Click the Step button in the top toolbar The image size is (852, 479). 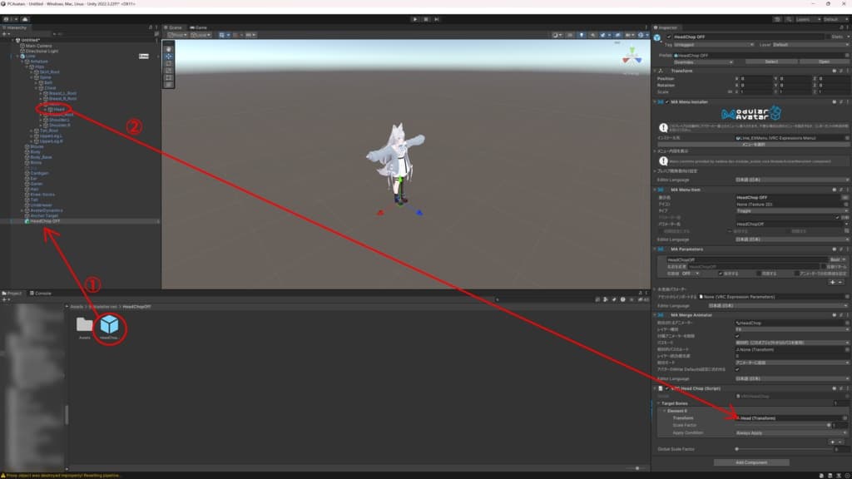(438, 18)
